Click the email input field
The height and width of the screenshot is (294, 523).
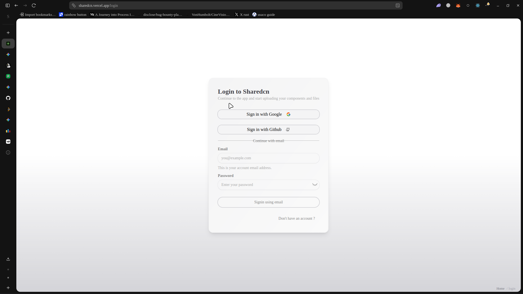click(x=268, y=158)
